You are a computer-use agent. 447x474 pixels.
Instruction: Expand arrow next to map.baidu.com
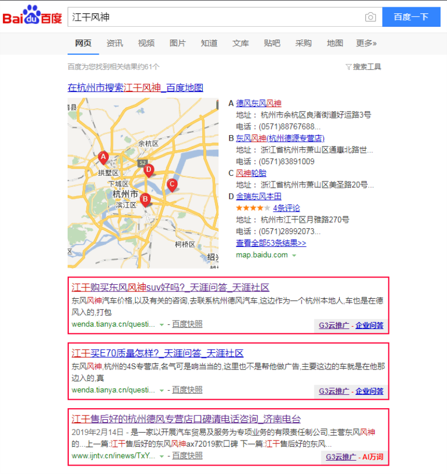coord(294,256)
